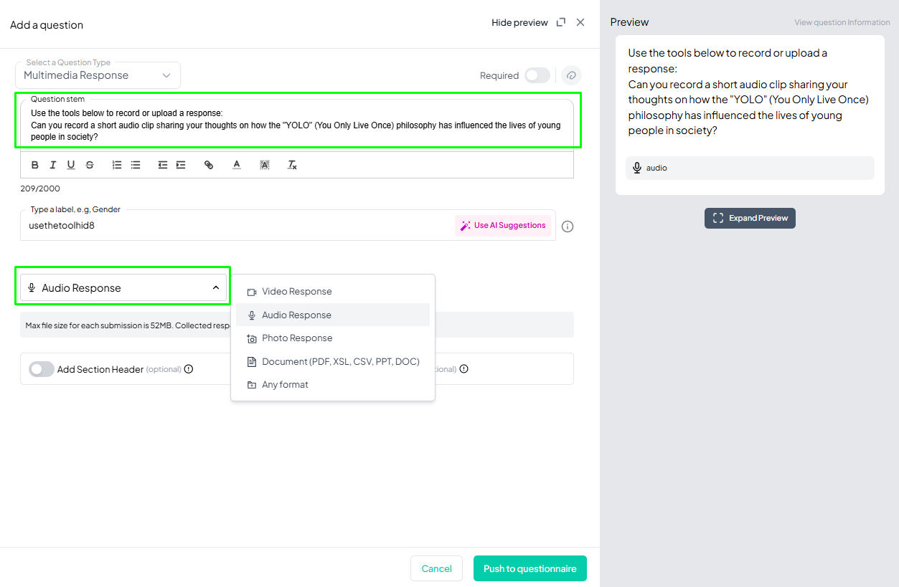Open View question Information link

pyautogui.click(x=842, y=22)
